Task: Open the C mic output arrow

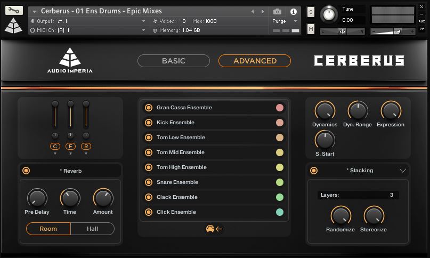Action: point(55,154)
